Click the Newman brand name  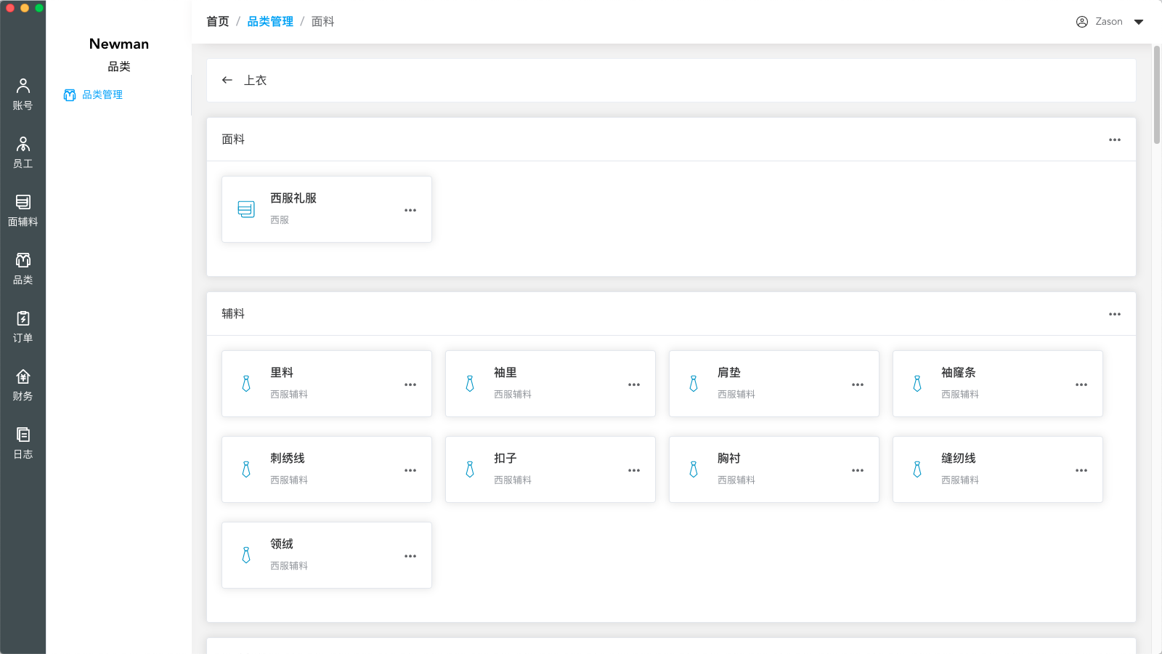(119, 44)
